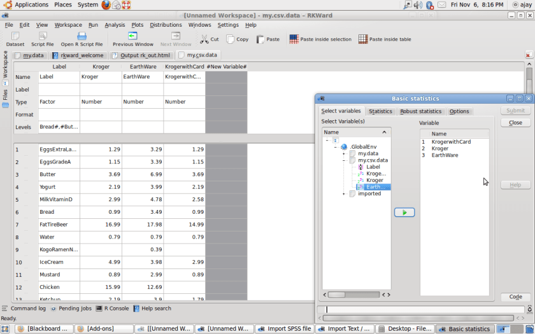Collapse the .GlobalEnv tree node
Image resolution: width=535 pixels, height=334 pixels.
pyautogui.click(x=336, y=147)
